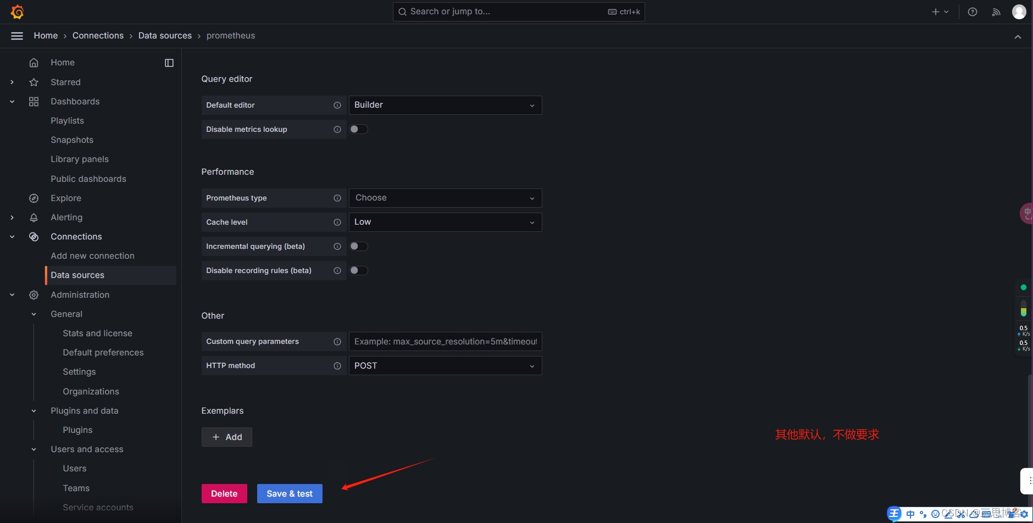Show the info tooltip for Default editor
The image size is (1033, 523).
(x=337, y=105)
